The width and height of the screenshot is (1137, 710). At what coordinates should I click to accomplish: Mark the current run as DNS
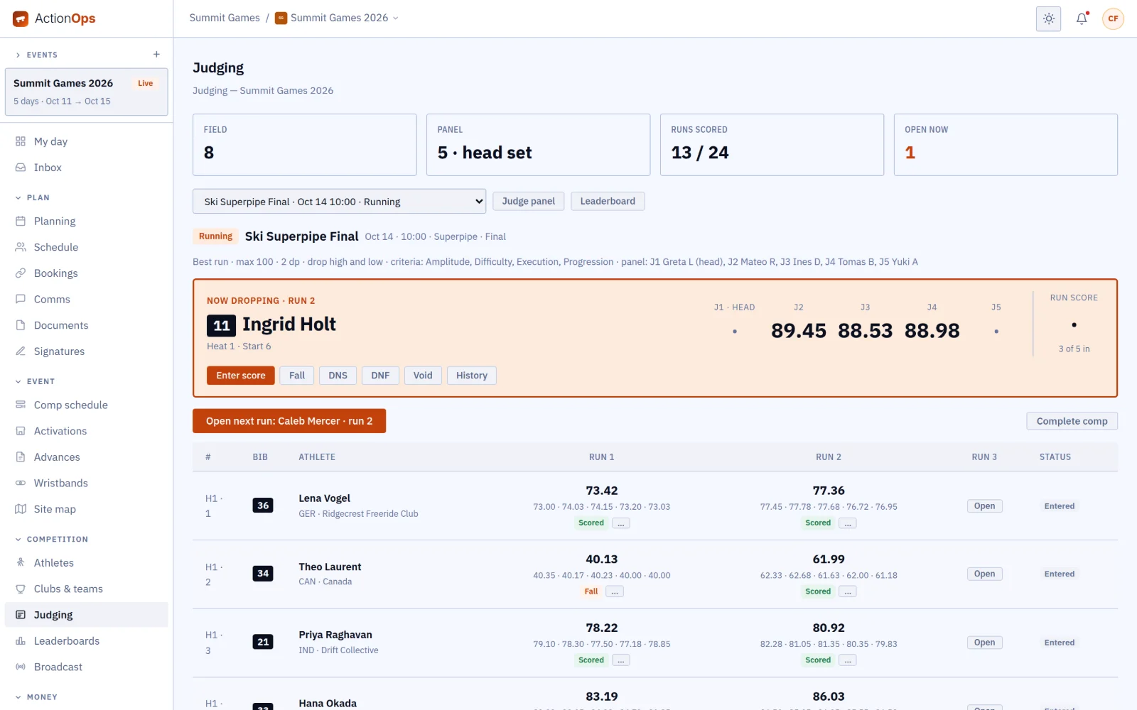[338, 376]
